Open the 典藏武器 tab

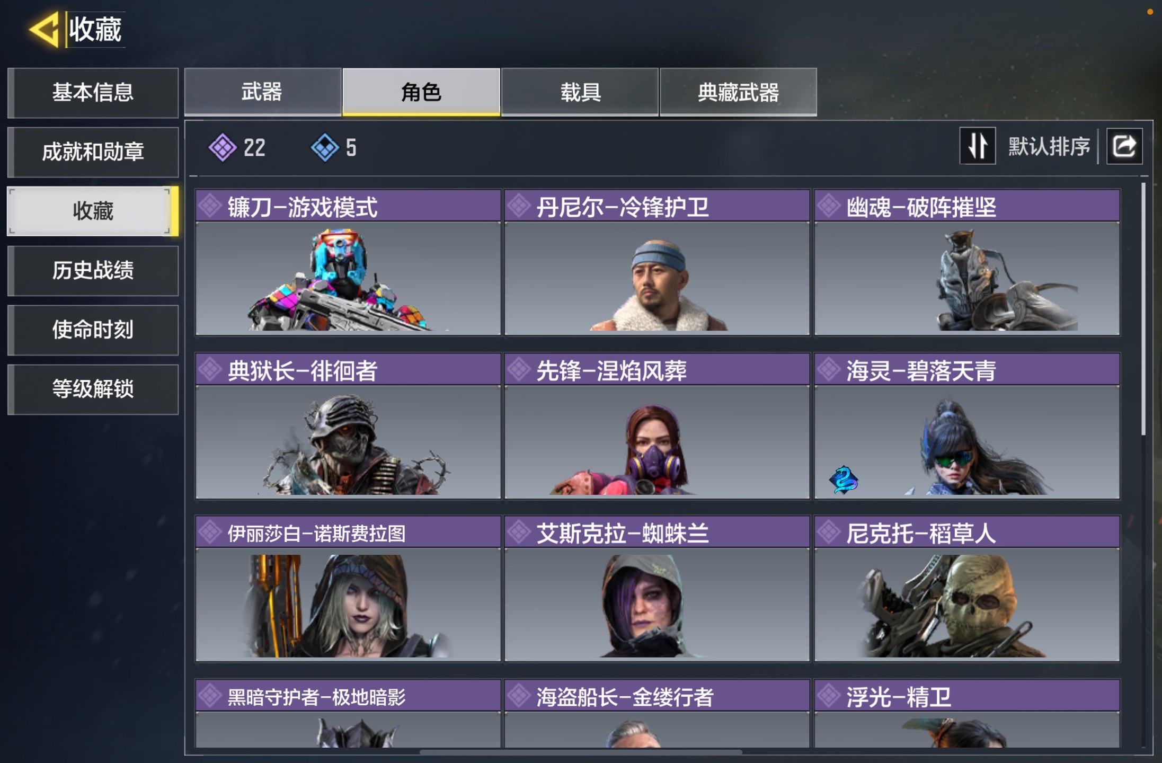tap(738, 92)
